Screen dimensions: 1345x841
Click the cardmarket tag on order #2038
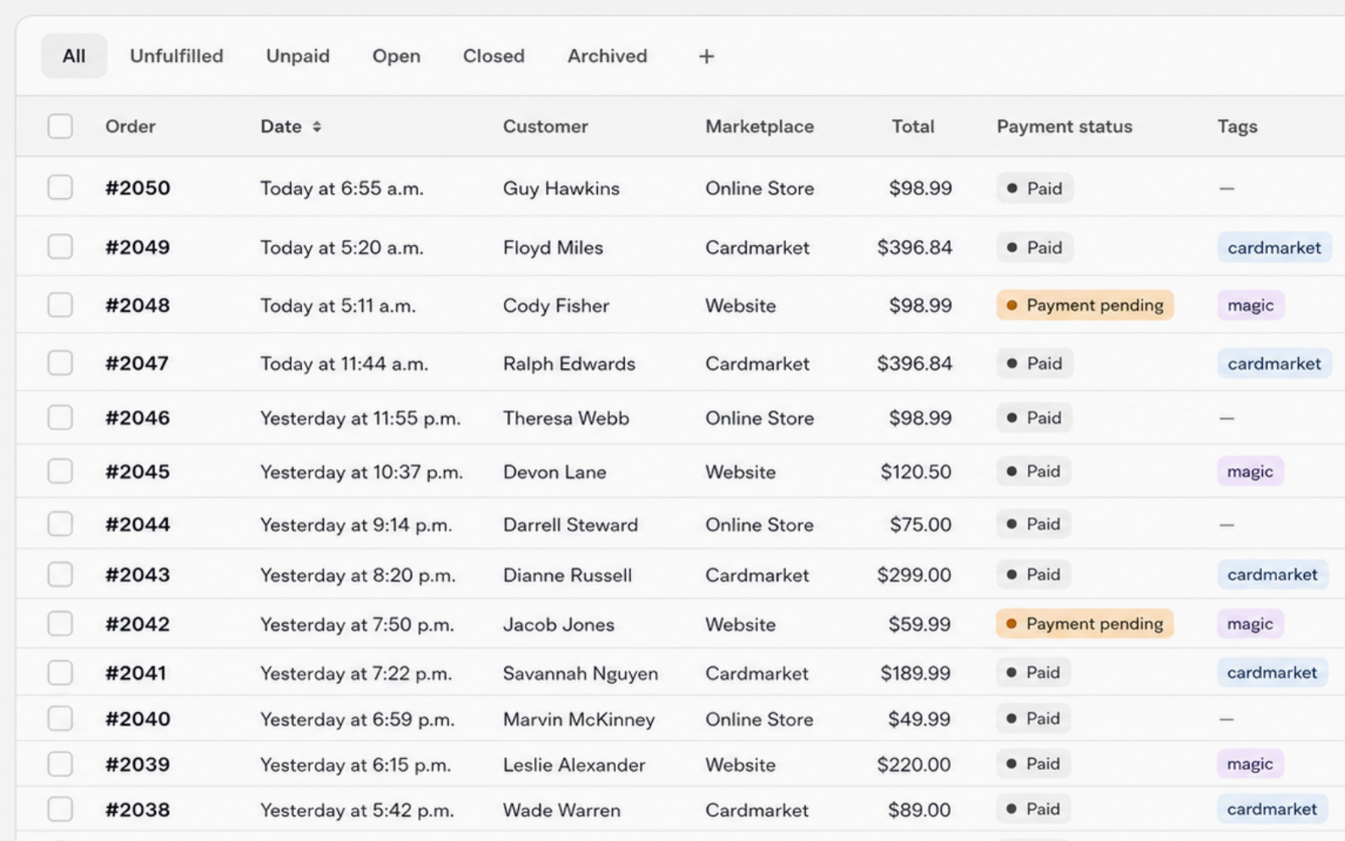[1272, 810]
